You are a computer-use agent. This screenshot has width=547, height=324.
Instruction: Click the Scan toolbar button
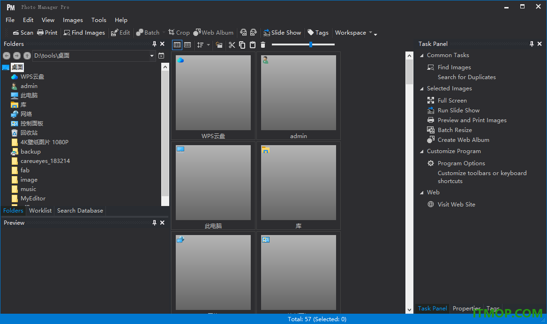point(23,32)
